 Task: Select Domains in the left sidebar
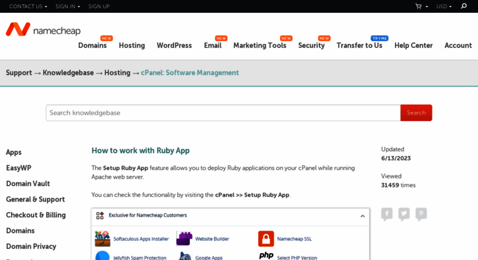click(20, 230)
